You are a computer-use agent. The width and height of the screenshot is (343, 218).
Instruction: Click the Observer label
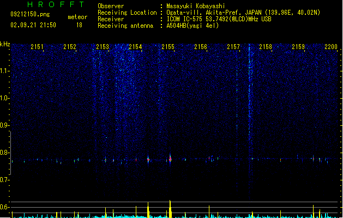[x=111, y=6]
